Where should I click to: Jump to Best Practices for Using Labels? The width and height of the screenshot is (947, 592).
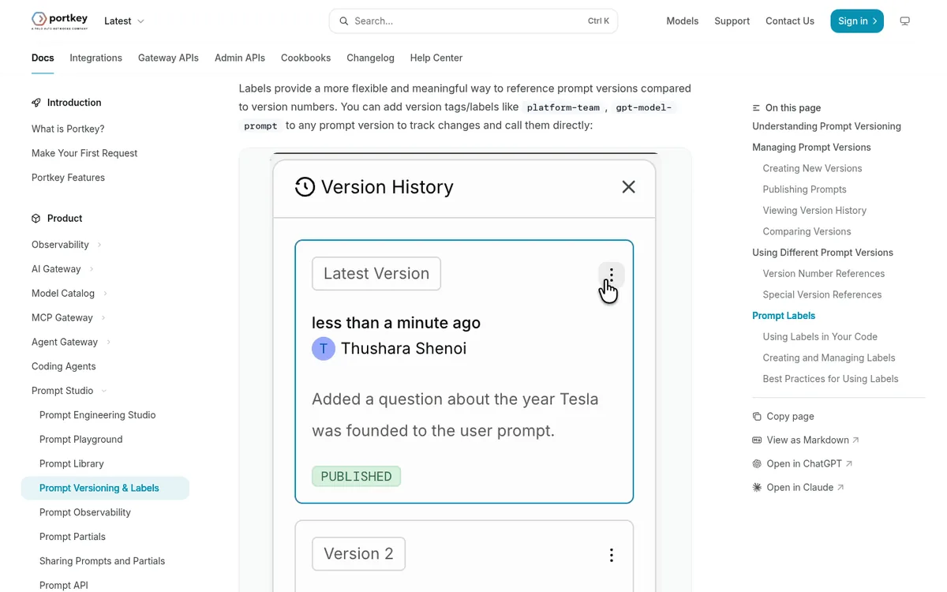pyautogui.click(x=830, y=379)
